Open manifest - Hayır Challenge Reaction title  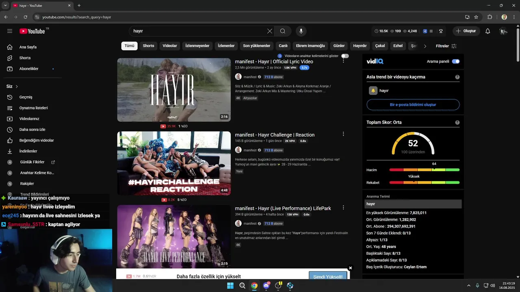pyautogui.click(x=275, y=135)
